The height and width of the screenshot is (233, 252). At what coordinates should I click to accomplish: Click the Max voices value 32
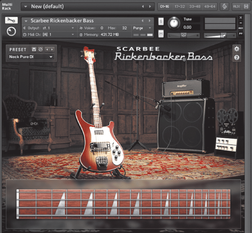coord(124,28)
